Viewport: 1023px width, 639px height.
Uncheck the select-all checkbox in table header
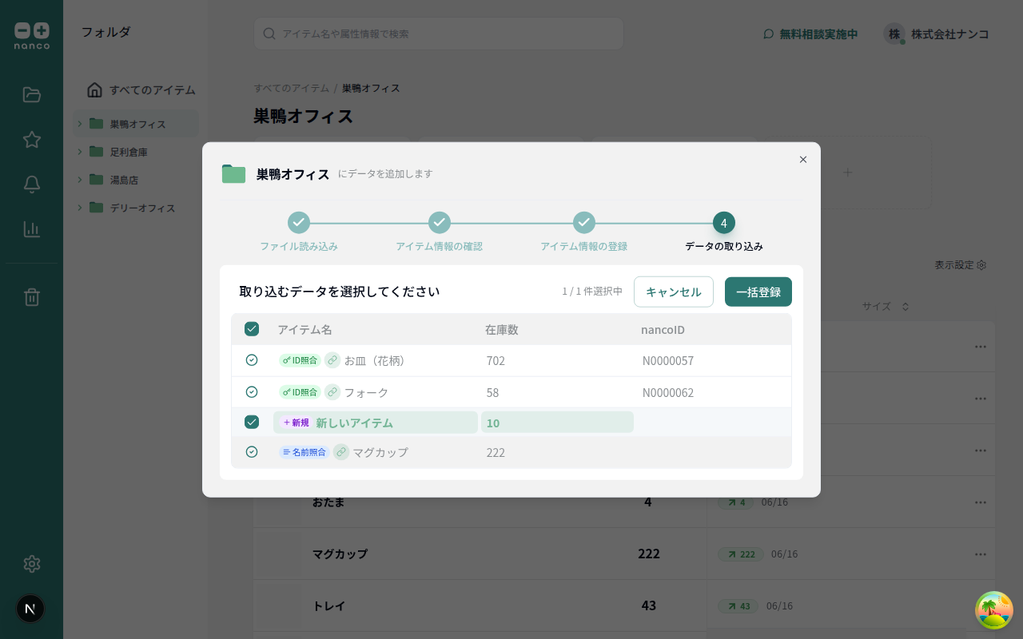pos(252,328)
